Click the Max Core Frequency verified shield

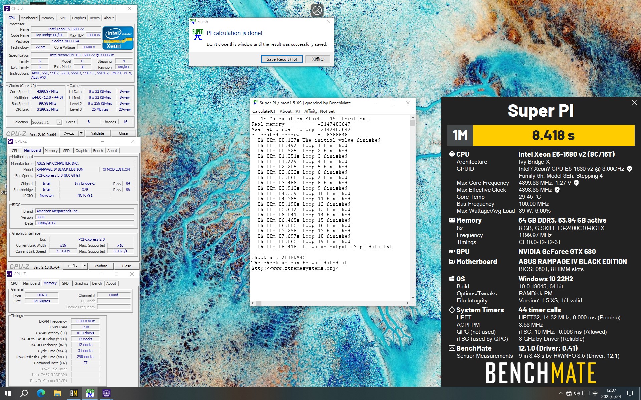coord(576,183)
